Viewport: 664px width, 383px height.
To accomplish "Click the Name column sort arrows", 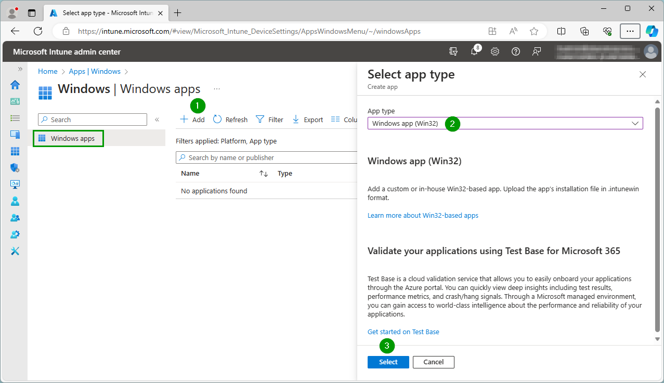I will [264, 174].
